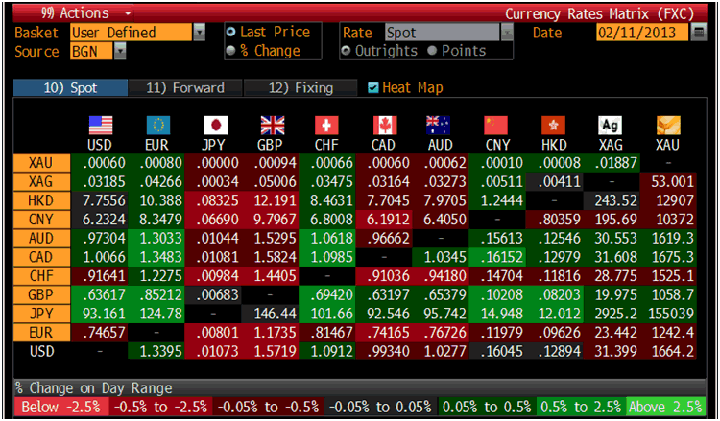Click the CAD row header button
The height and width of the screenshot is (421, 720).
coord(41,257)
